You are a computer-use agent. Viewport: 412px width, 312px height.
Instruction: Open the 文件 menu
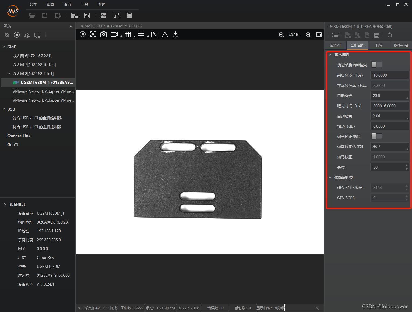point(33,4)
